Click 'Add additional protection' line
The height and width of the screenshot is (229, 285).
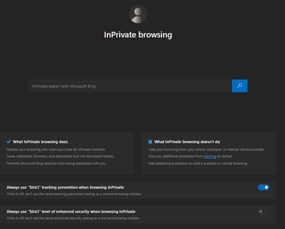(x=198, y=163)
